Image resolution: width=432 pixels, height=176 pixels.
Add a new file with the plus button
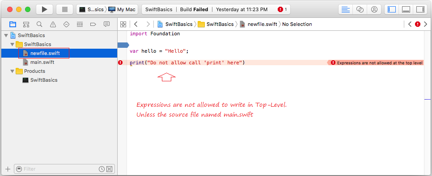[8, 169]
